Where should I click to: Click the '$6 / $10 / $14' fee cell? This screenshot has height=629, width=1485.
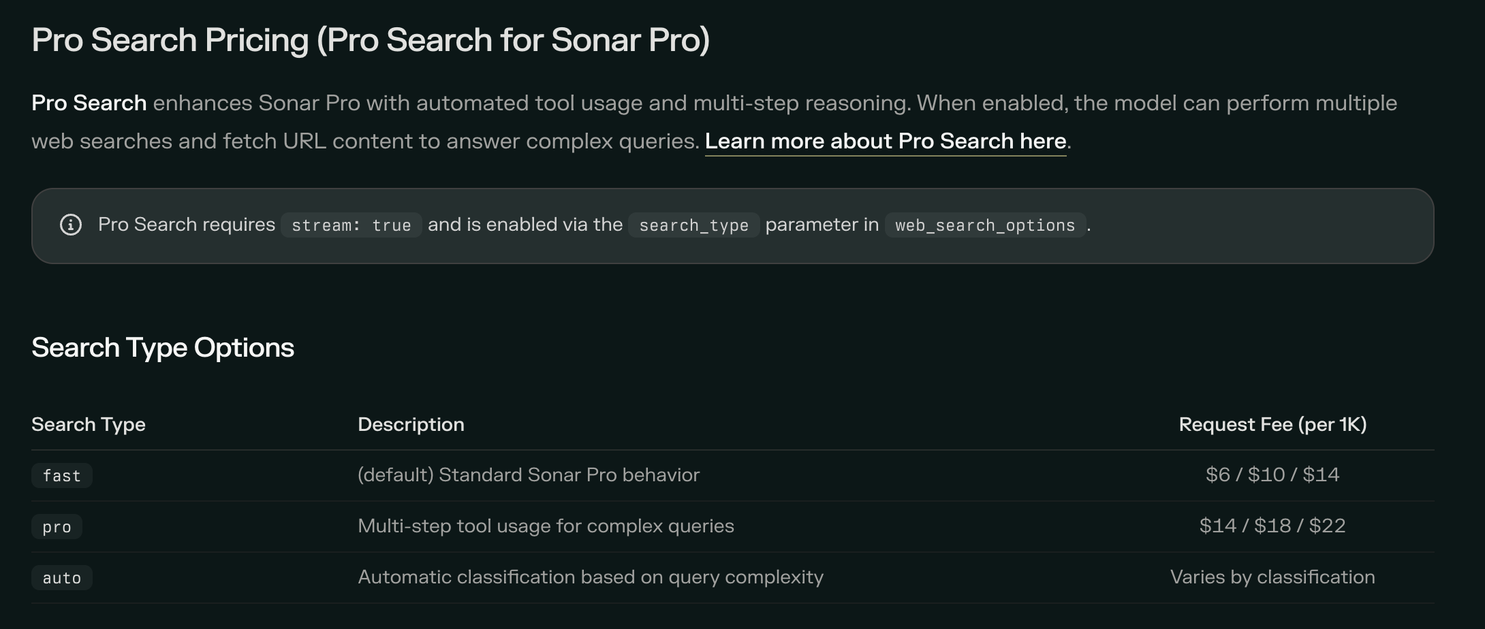tap(1272, 474)
